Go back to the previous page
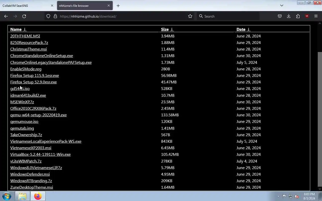The height and width of the screenshot is (201, 322). tap(6, 16)
